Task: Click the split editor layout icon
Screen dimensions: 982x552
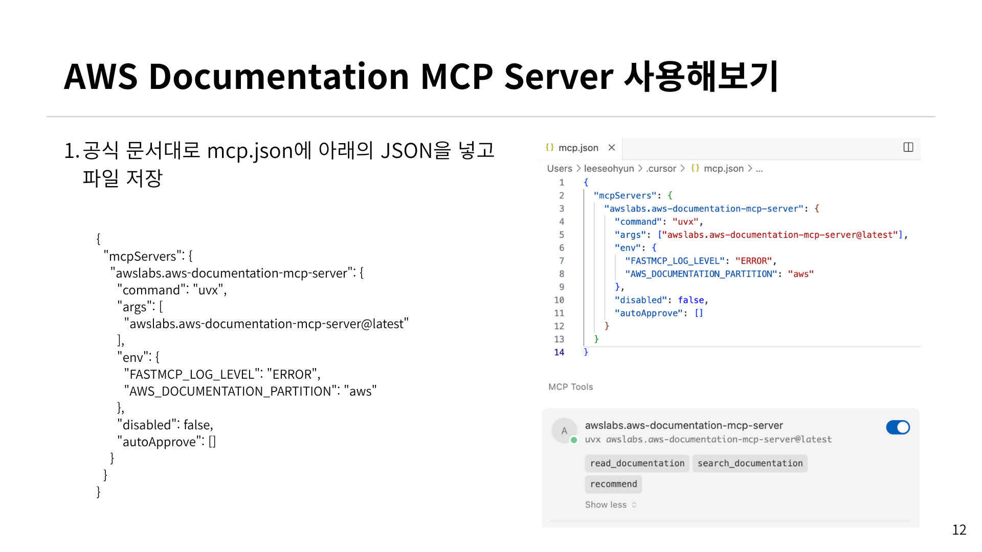Action: pyautogui.click(x=908, y=147)
